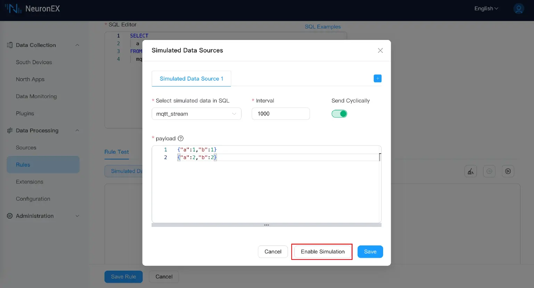Click inside the Interval input field
The width and height of the screenshot is (534, 288).
point(280,114)
